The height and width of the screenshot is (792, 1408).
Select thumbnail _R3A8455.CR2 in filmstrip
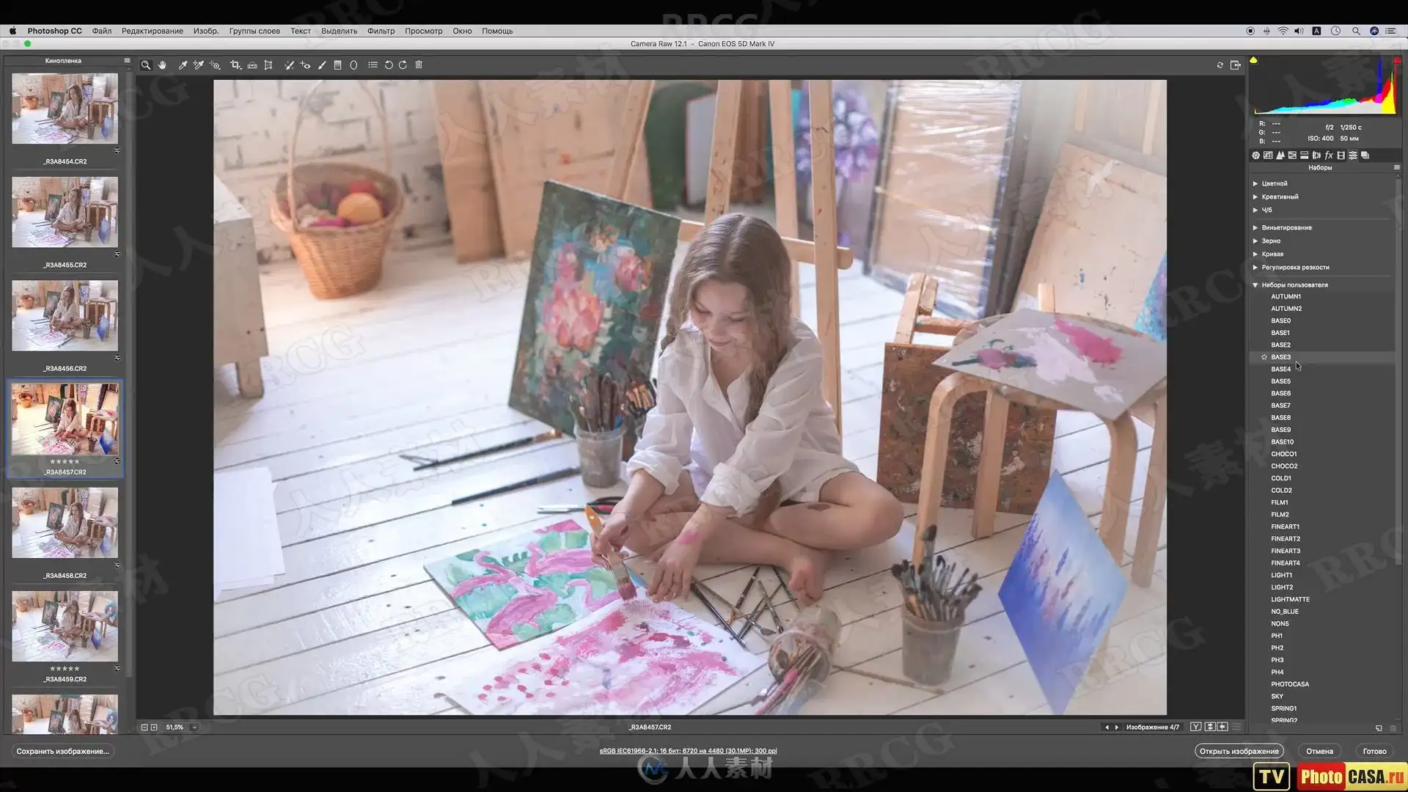coord(65,213)
